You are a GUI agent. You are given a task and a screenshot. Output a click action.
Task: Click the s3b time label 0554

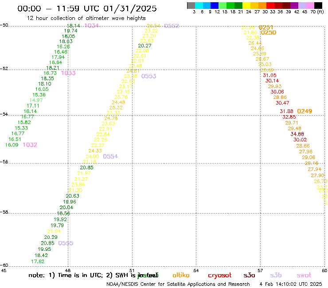(x=110, y=156)
